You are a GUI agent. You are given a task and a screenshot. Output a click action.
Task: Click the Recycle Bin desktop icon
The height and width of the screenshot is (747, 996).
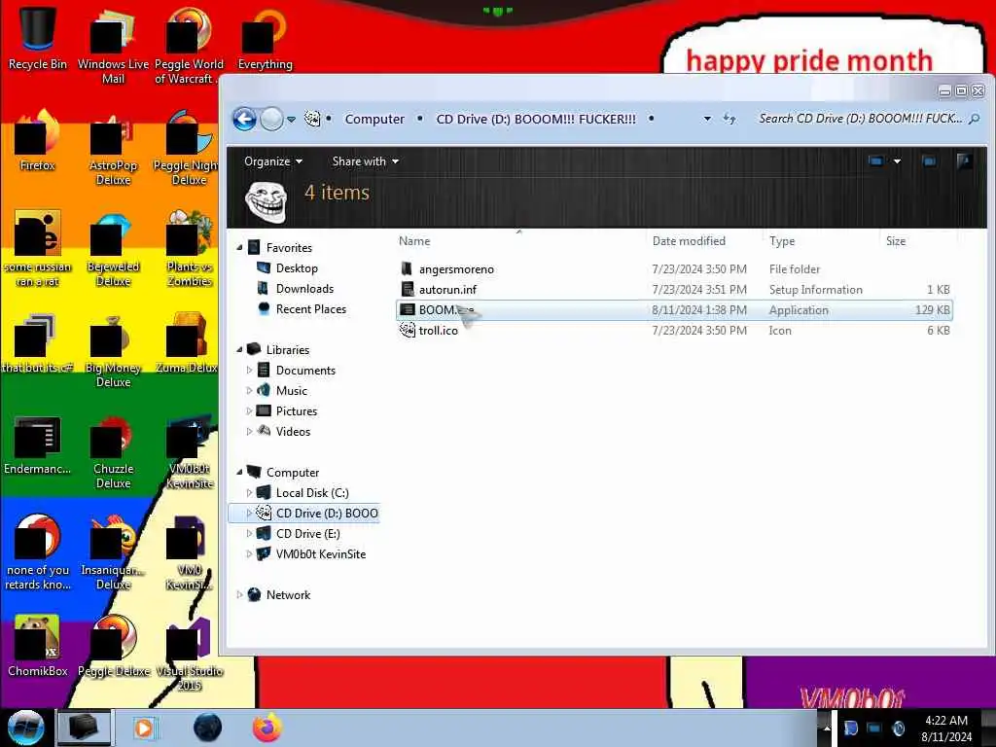38,38
